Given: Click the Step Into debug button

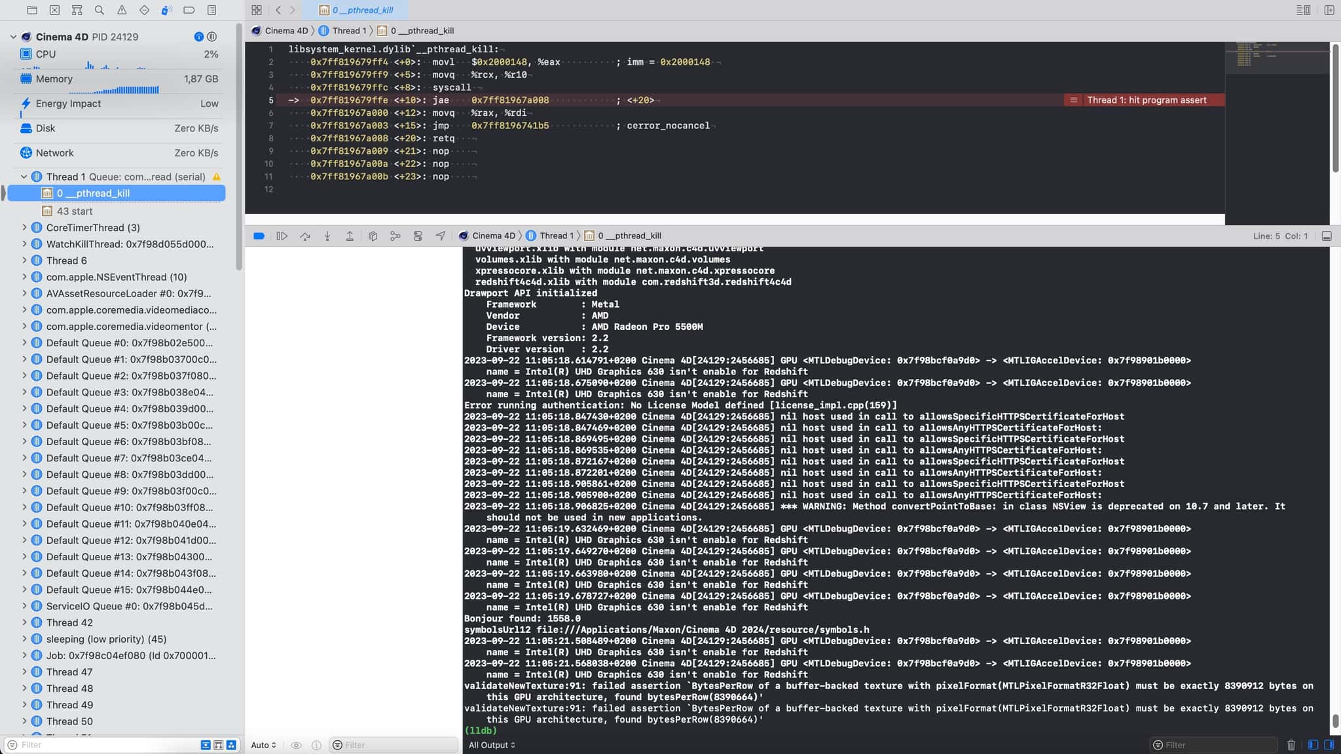Looking at the screenshot, I should [x=327, y=236].
